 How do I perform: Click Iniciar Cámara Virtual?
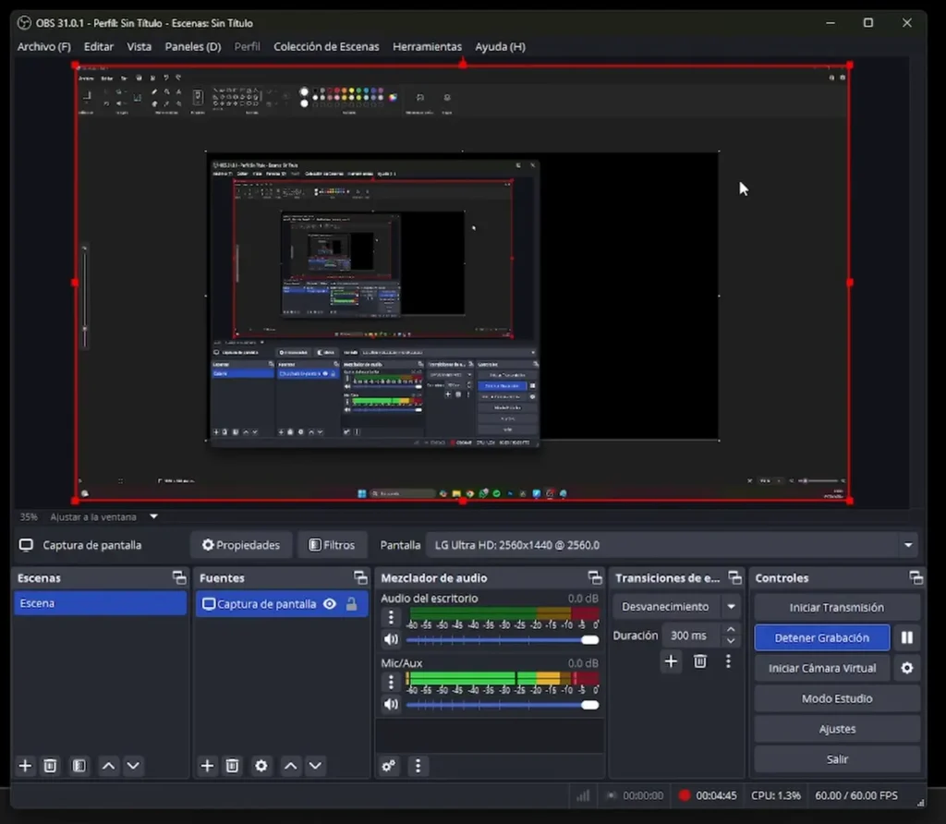click(821, 668)
